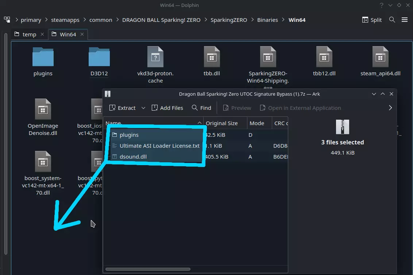Click Preview in Ark toolbar
The width and height of the screenshot is (413, 275).
237,108
